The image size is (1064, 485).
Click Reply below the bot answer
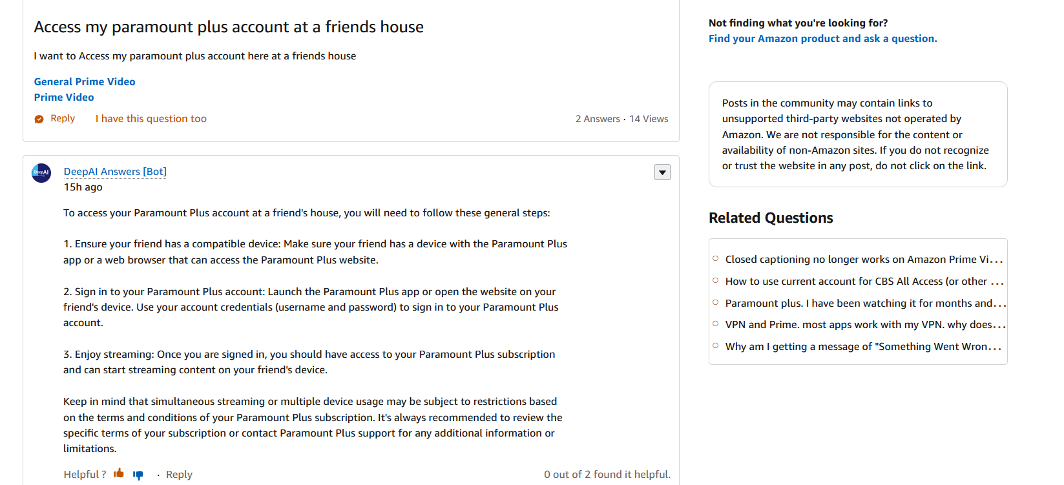click(179, 474)
